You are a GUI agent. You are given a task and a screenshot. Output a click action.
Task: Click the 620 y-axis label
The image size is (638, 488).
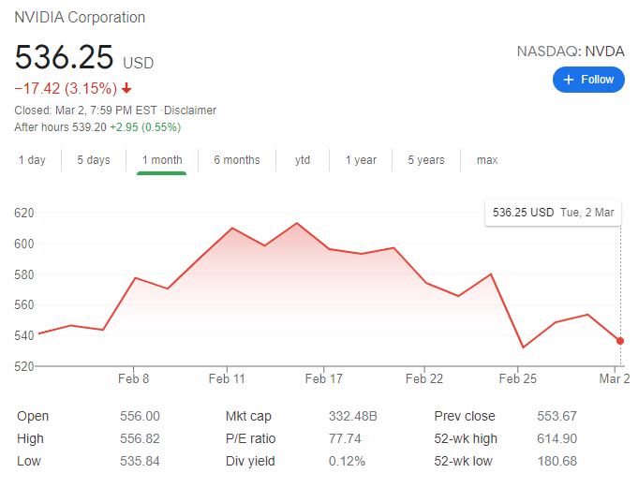point(24,213)
